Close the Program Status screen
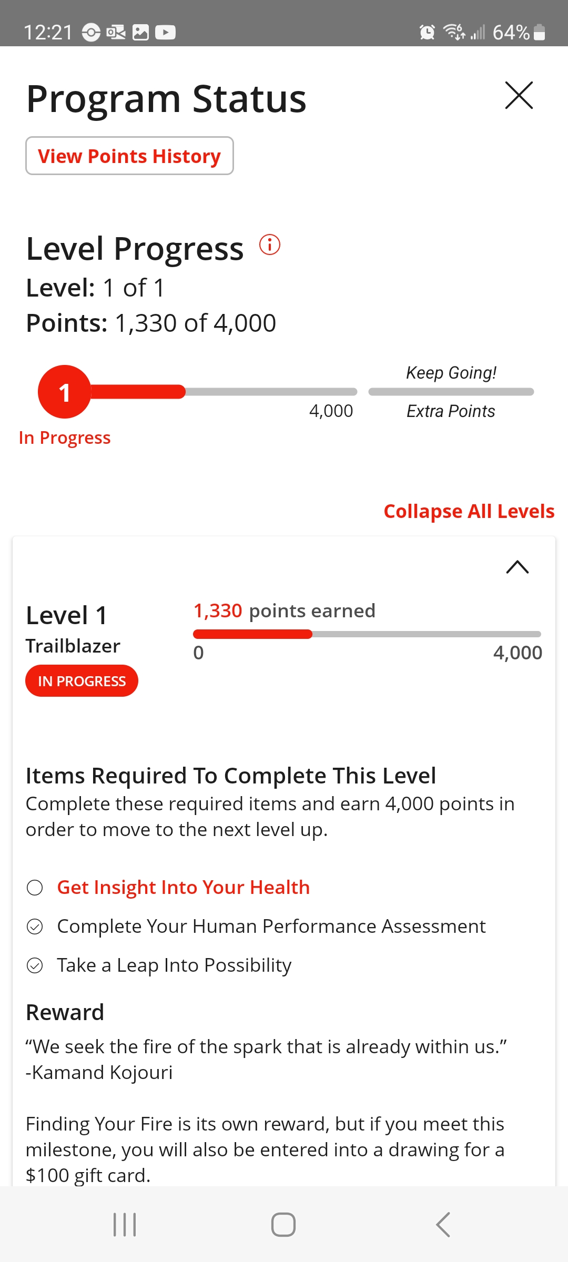Image resolution: width=568 pixels, height=1262 pixels. tap(519, 95)
